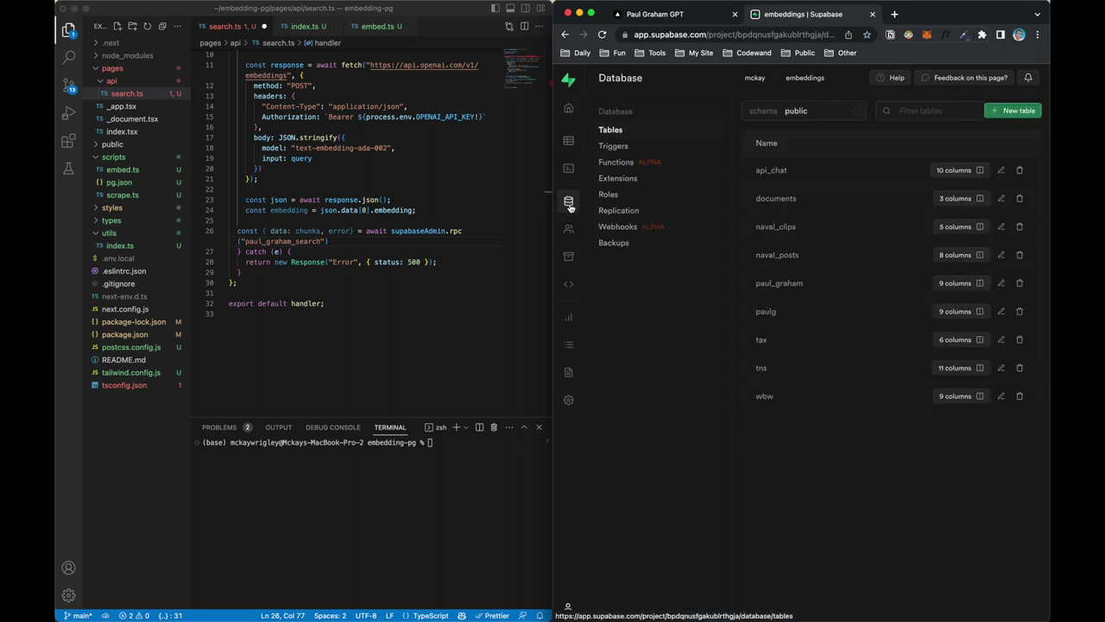This screenshot has width=1105, height=622.
Task: Open the Extensions view in VS Code
Action: pos(69,141)
